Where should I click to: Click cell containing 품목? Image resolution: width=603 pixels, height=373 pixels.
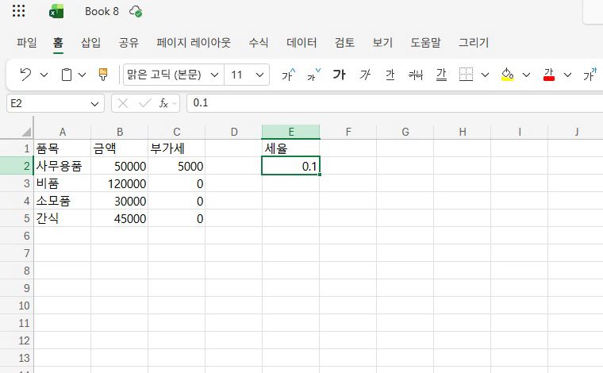(x=63, y=148)
